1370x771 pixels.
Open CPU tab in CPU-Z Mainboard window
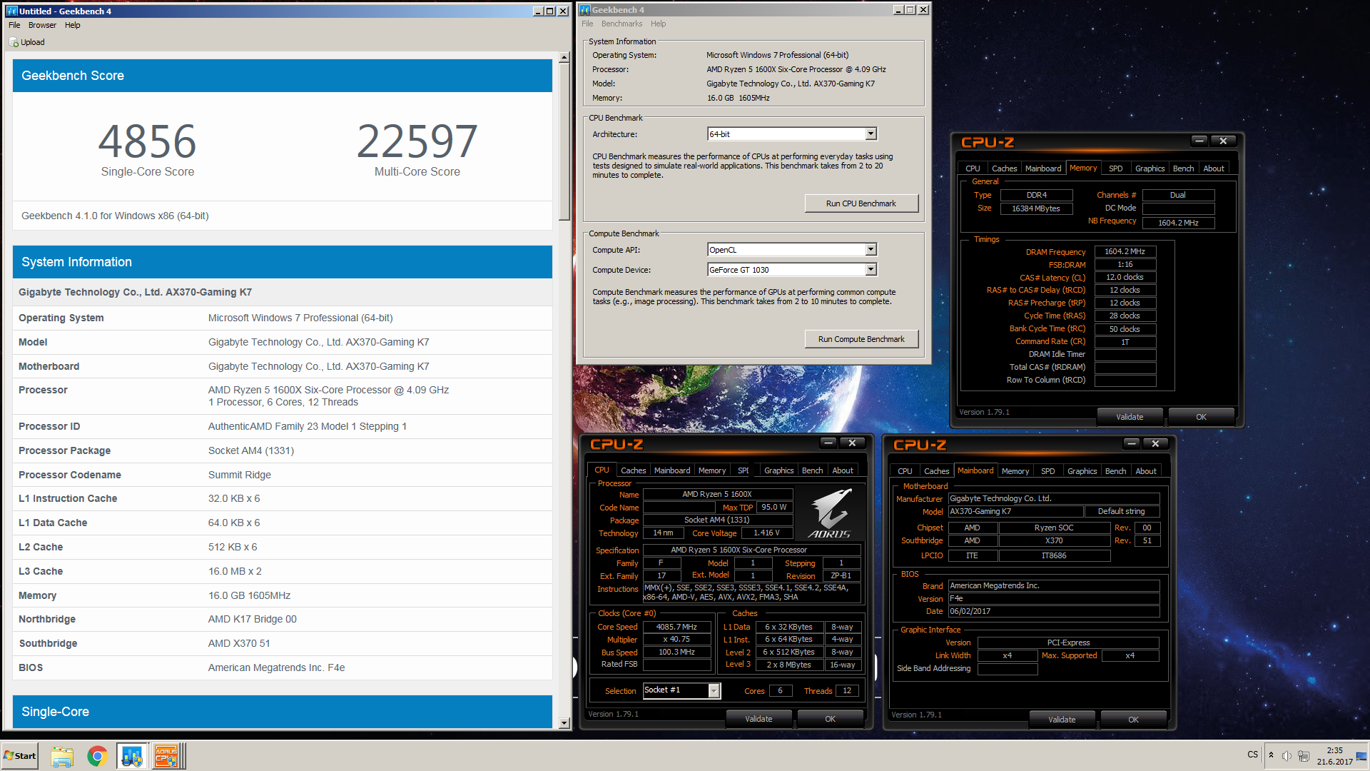click(x=905, y=471)
